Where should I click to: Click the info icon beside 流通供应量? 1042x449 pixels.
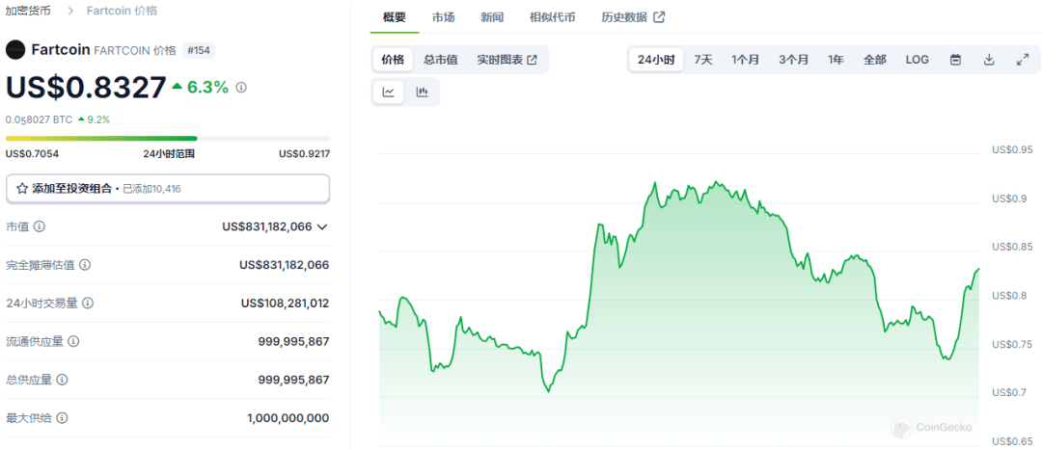click(73, 341)
